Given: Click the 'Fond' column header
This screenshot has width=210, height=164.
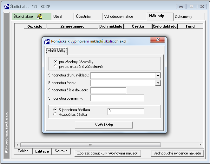Looking at the screenshot, I should click(x=190, y=26).
